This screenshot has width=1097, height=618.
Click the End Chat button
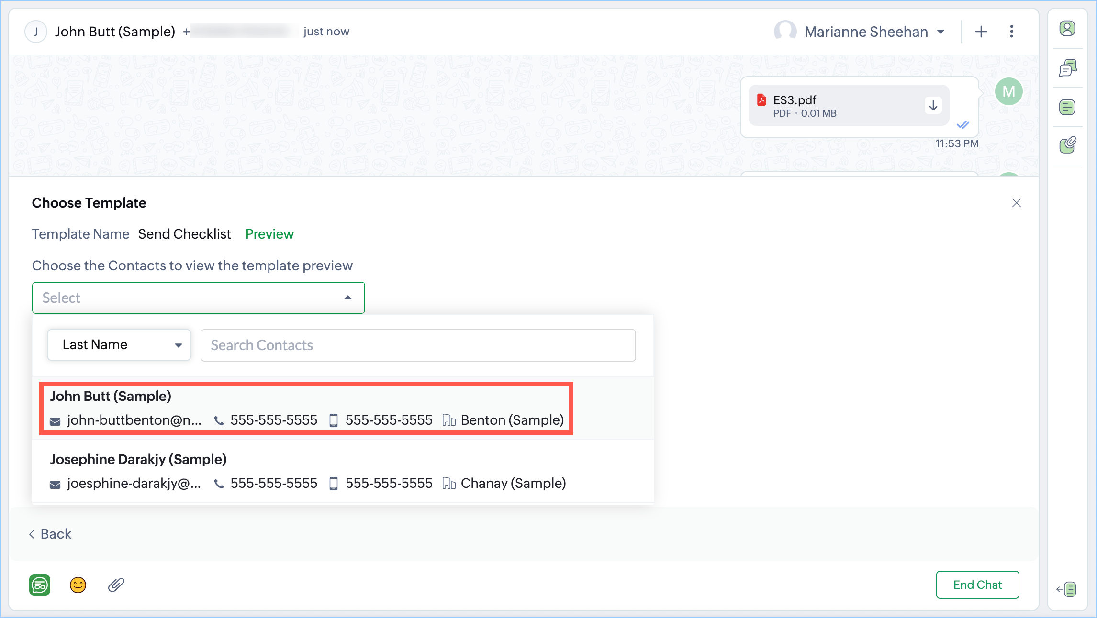click(977, 585)
